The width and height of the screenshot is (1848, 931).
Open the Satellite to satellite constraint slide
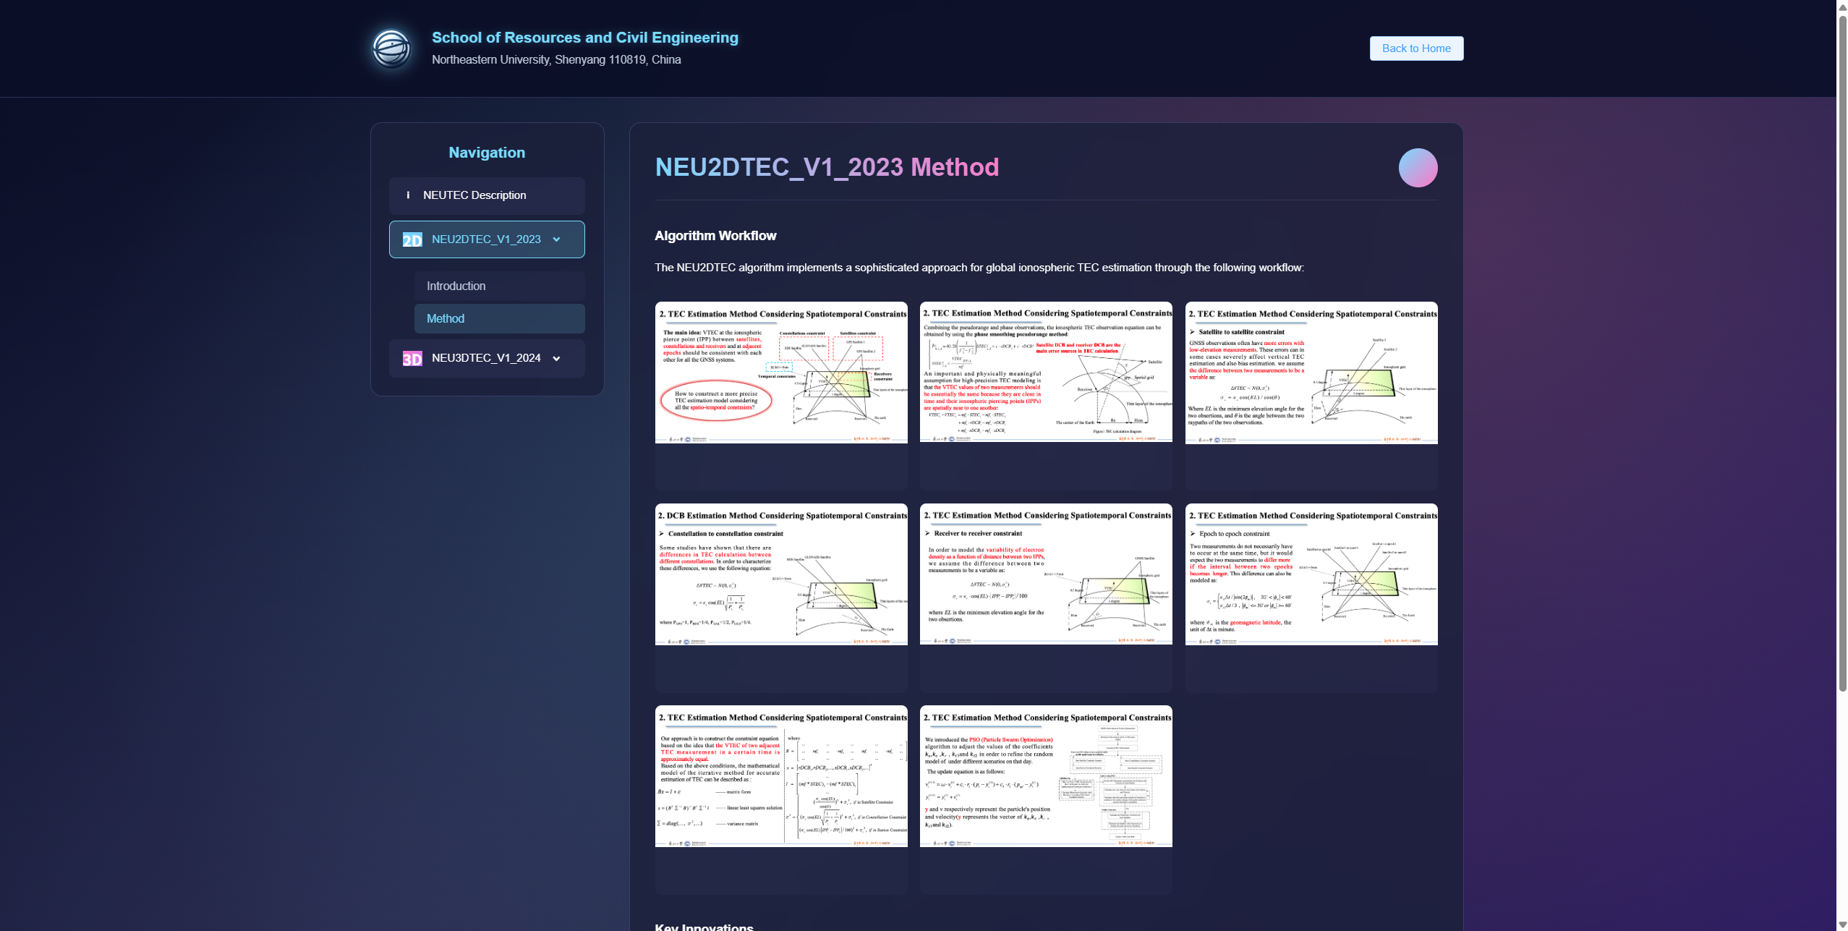[1311, 373]
